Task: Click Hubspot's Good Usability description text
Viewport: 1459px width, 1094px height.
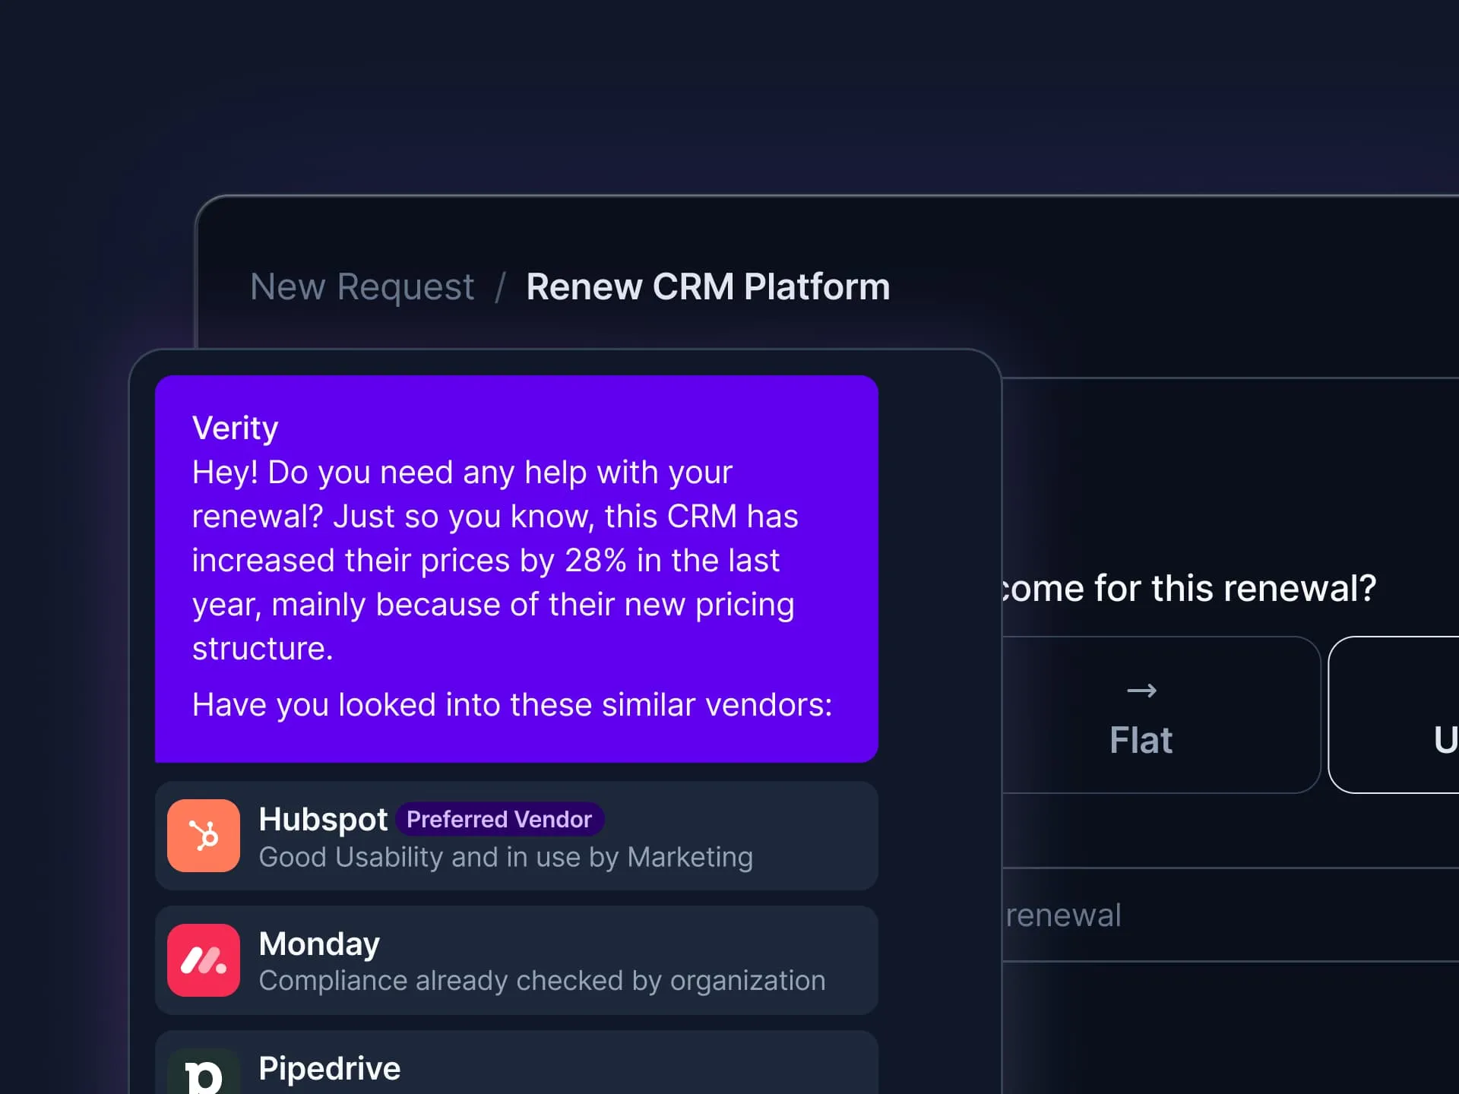Action: tap(505, 857)
